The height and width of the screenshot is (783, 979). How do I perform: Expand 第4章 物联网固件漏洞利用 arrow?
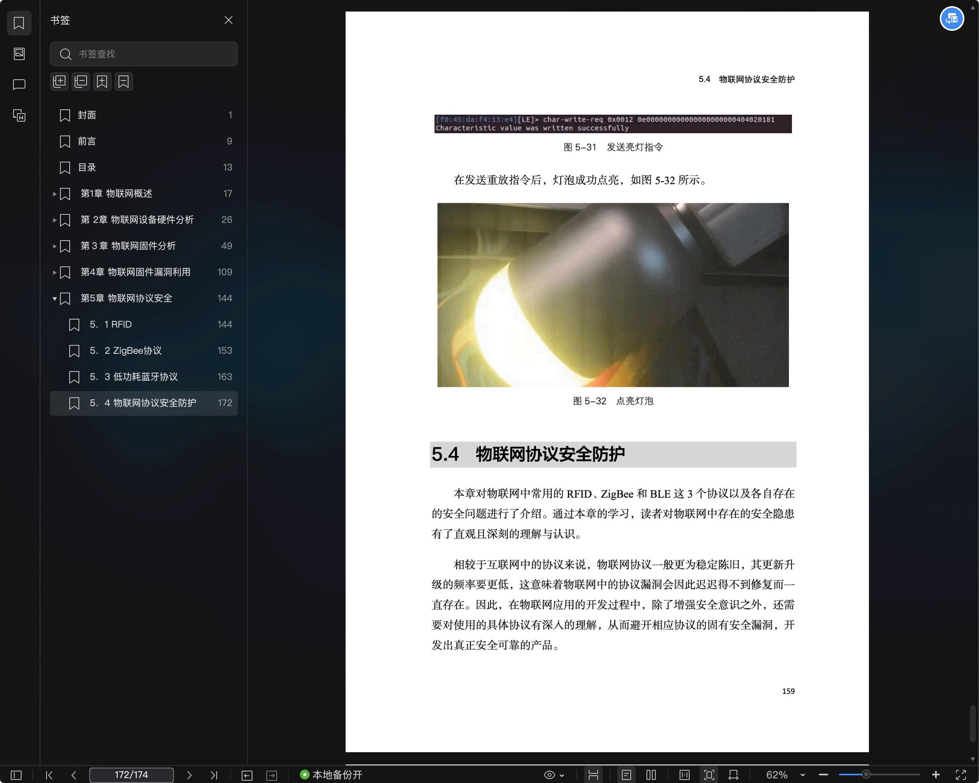coord(55,272)
